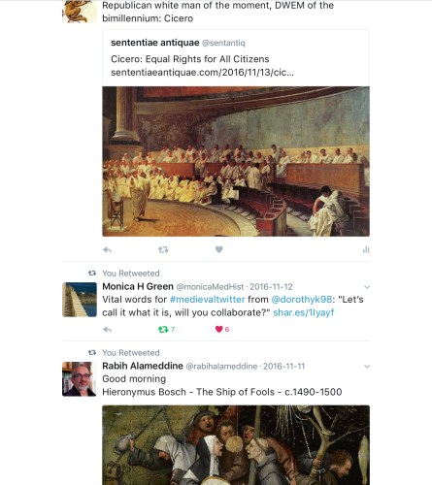Open Rabih Alameddine tweet options chevron

point(367,367)
